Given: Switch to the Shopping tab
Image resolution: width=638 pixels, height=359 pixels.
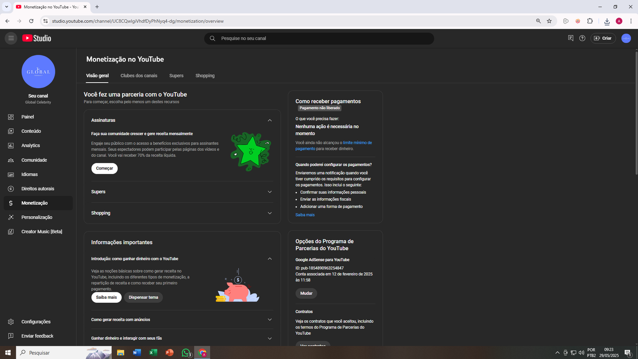Looking at the screenshot, I should [x=205, y=76].
